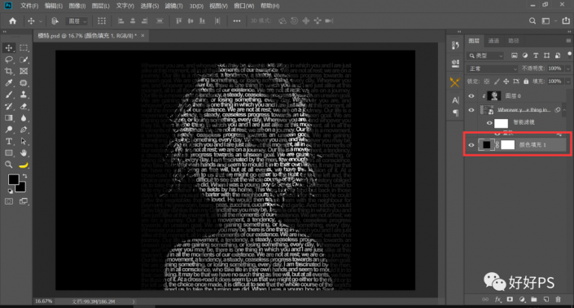Click the delete layer trash icon

(x=558, y=299)
